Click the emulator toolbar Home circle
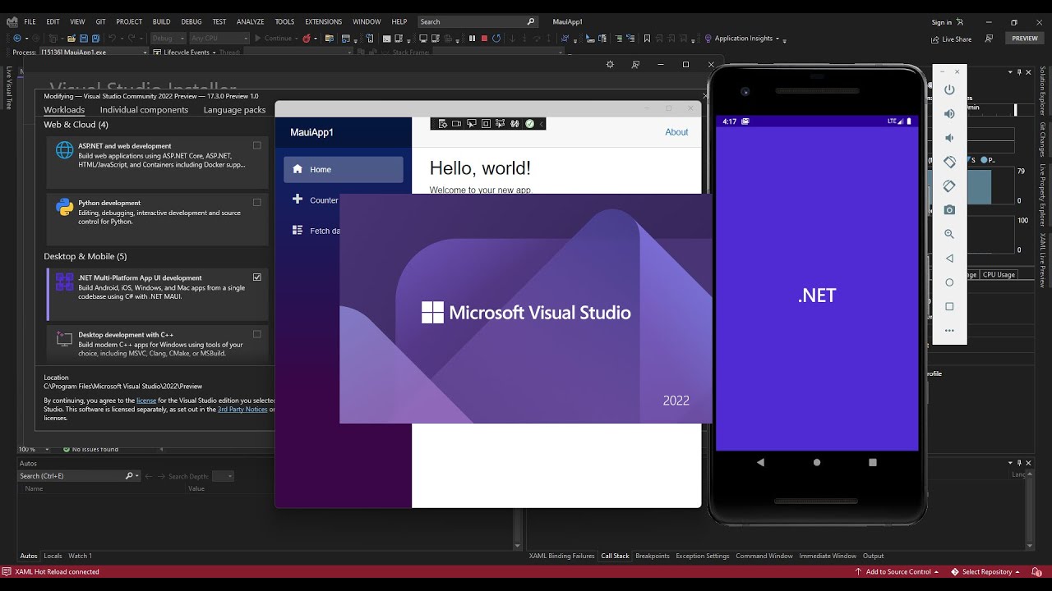The width and height of the screenshot is (1052, 591). 949,282
